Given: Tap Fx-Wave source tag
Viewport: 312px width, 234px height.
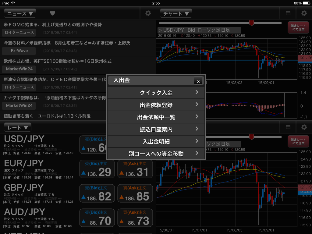Looking at the screenshot, I should point(19,51).
